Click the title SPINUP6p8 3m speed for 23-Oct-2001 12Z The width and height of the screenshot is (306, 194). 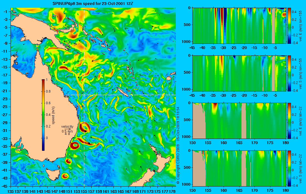tap(93, 4)
